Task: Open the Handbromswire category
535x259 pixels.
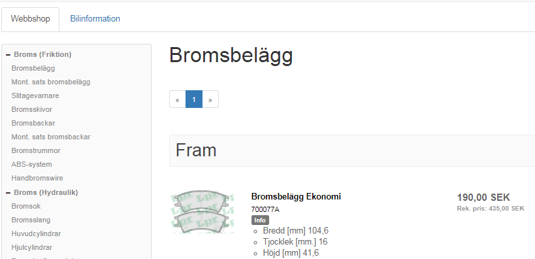Action: pyautogui.click(x=37, y=178)
